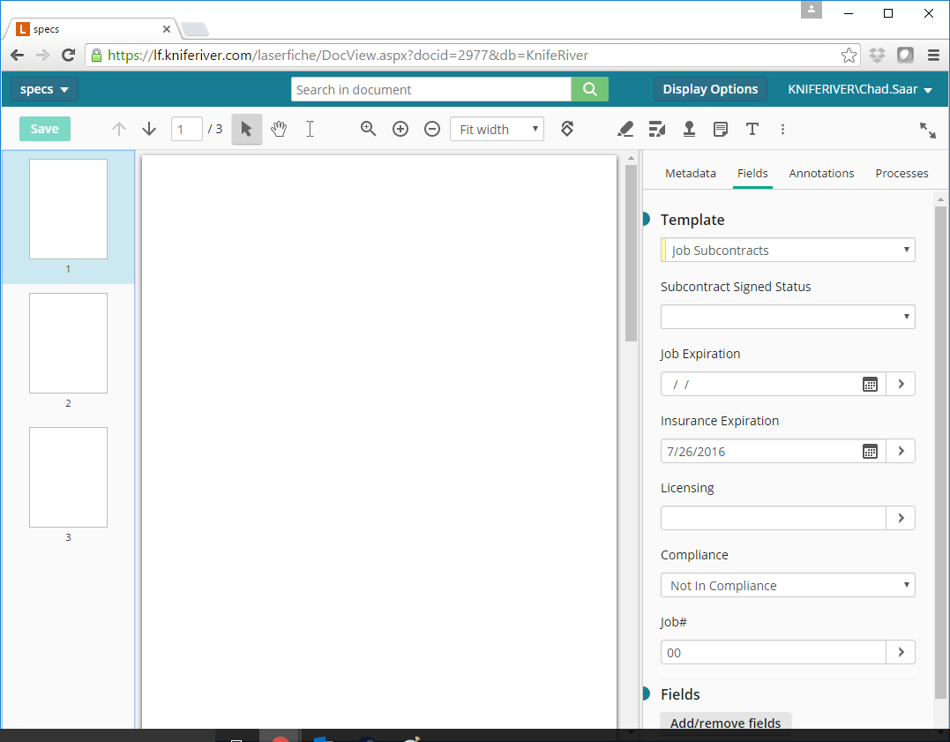Select page 2 thumbnail
Screen dimensions: 950x742
(x=69, y=343)
